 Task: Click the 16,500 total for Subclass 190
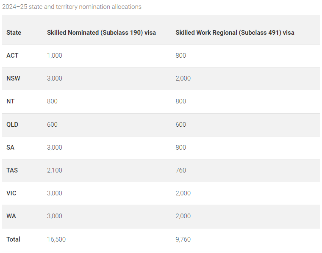[x=56, y=239]
